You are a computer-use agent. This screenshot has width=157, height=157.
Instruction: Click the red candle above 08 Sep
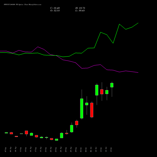coord(11,133)
